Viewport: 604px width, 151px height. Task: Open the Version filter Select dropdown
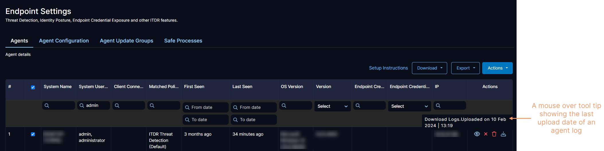[x=332, y=106]
